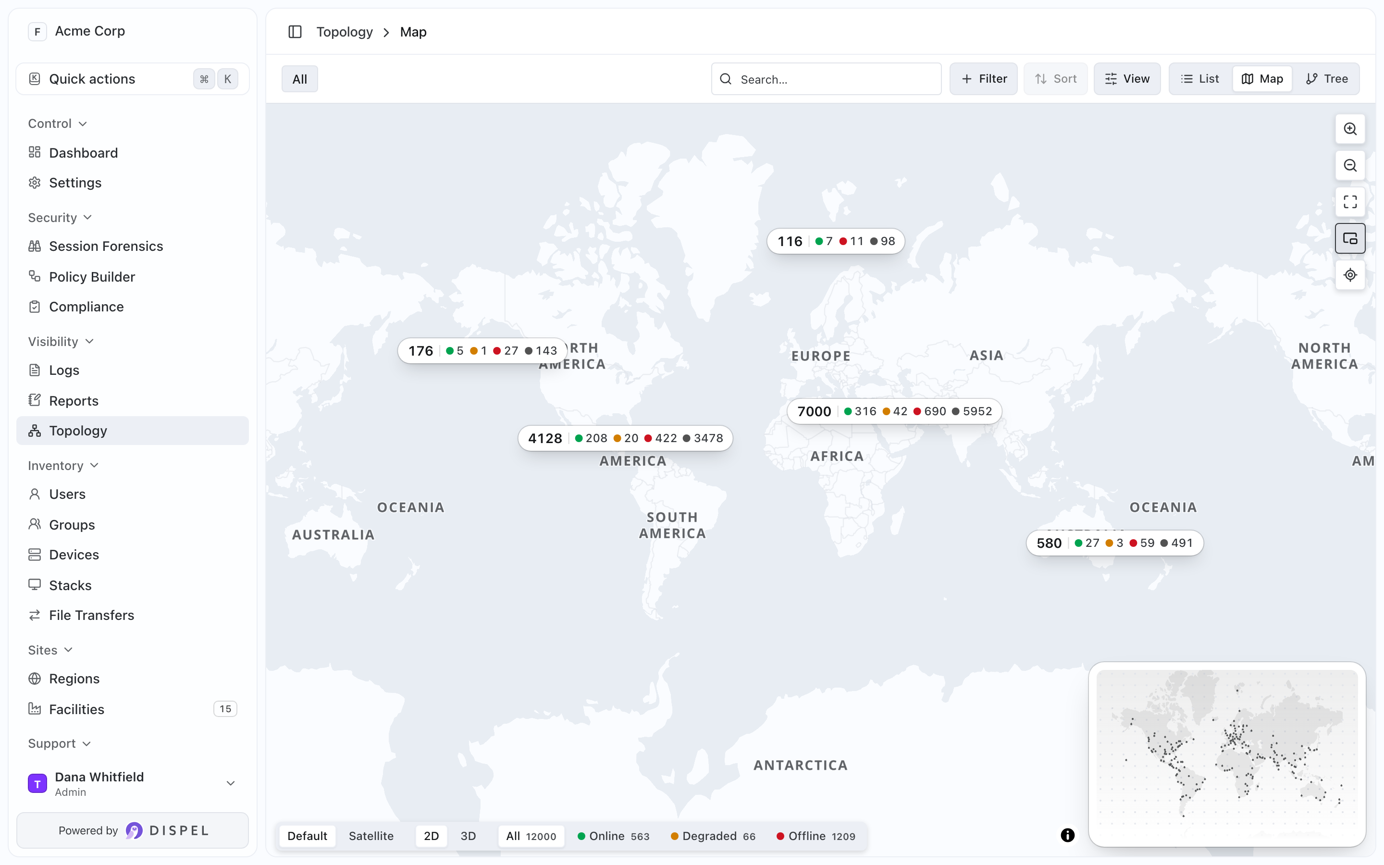Open Session Forensics

pyautogui.click(x=133, y=246)
